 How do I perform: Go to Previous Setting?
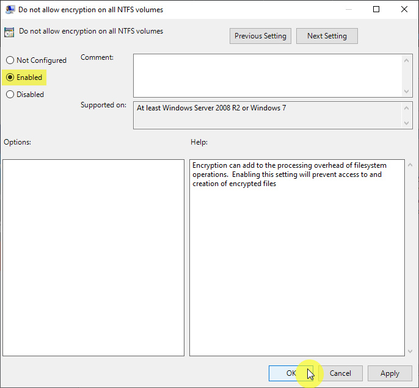click(260, 36)
